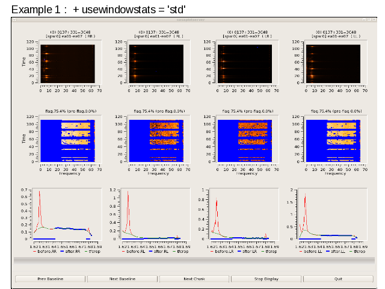Image resolution: width=385 pixels, height=289 pixels.
Task: Select the RR raw time-frequency plot
Action: tap(67, 64)
